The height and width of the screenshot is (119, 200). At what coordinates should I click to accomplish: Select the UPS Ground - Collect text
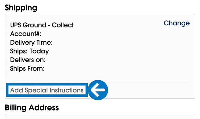tap(42, 25)
